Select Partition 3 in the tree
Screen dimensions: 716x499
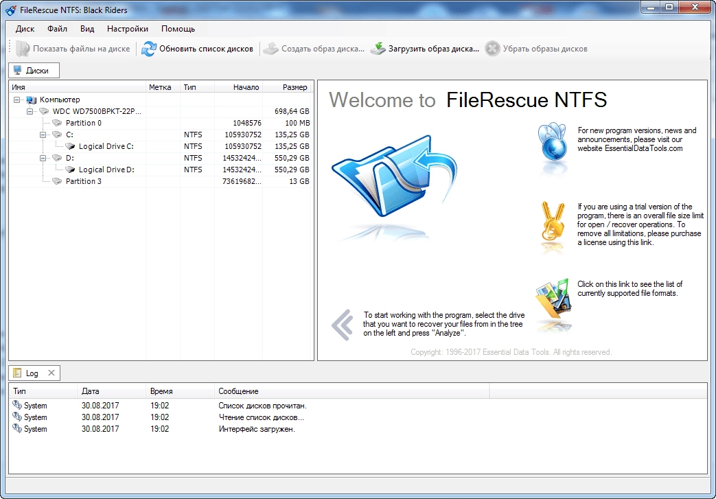(x=84, y=181)
